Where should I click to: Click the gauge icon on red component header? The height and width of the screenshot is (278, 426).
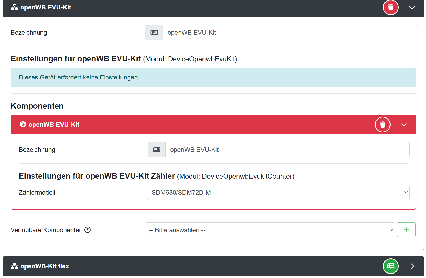[23, 124]
